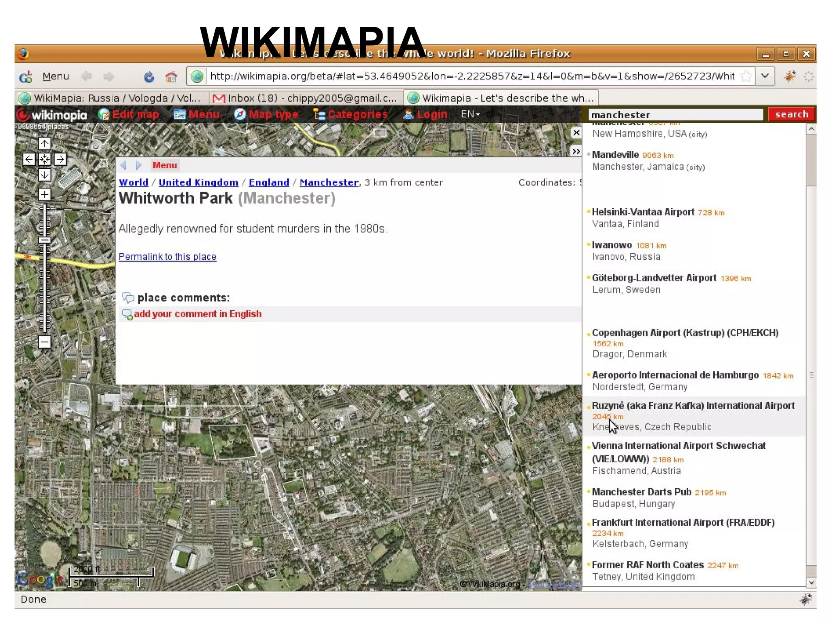
Task: Click the pan map up arrow
Action: coord(45,143)
